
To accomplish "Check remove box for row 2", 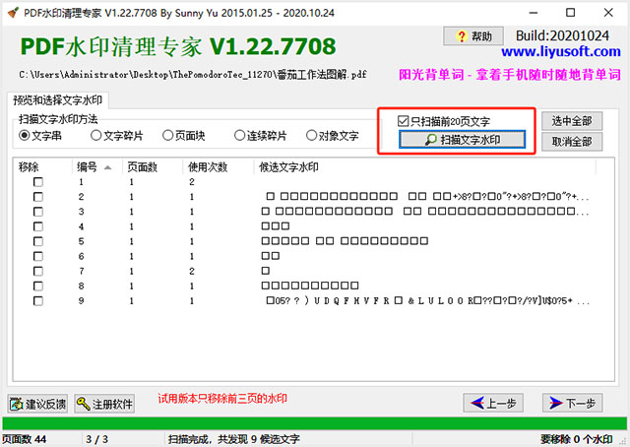I will click(x=38, y=197).
